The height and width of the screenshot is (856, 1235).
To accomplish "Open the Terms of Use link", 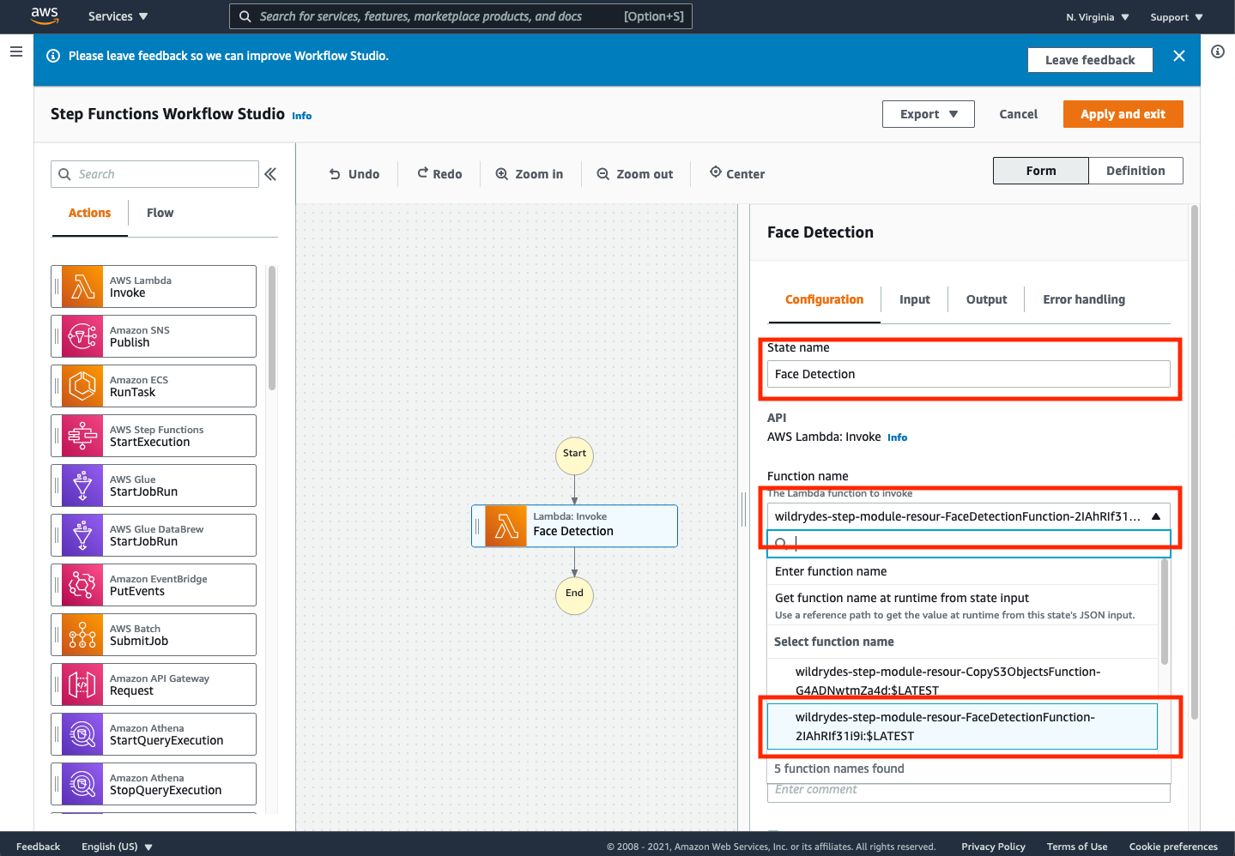I will coord(1077,847).
